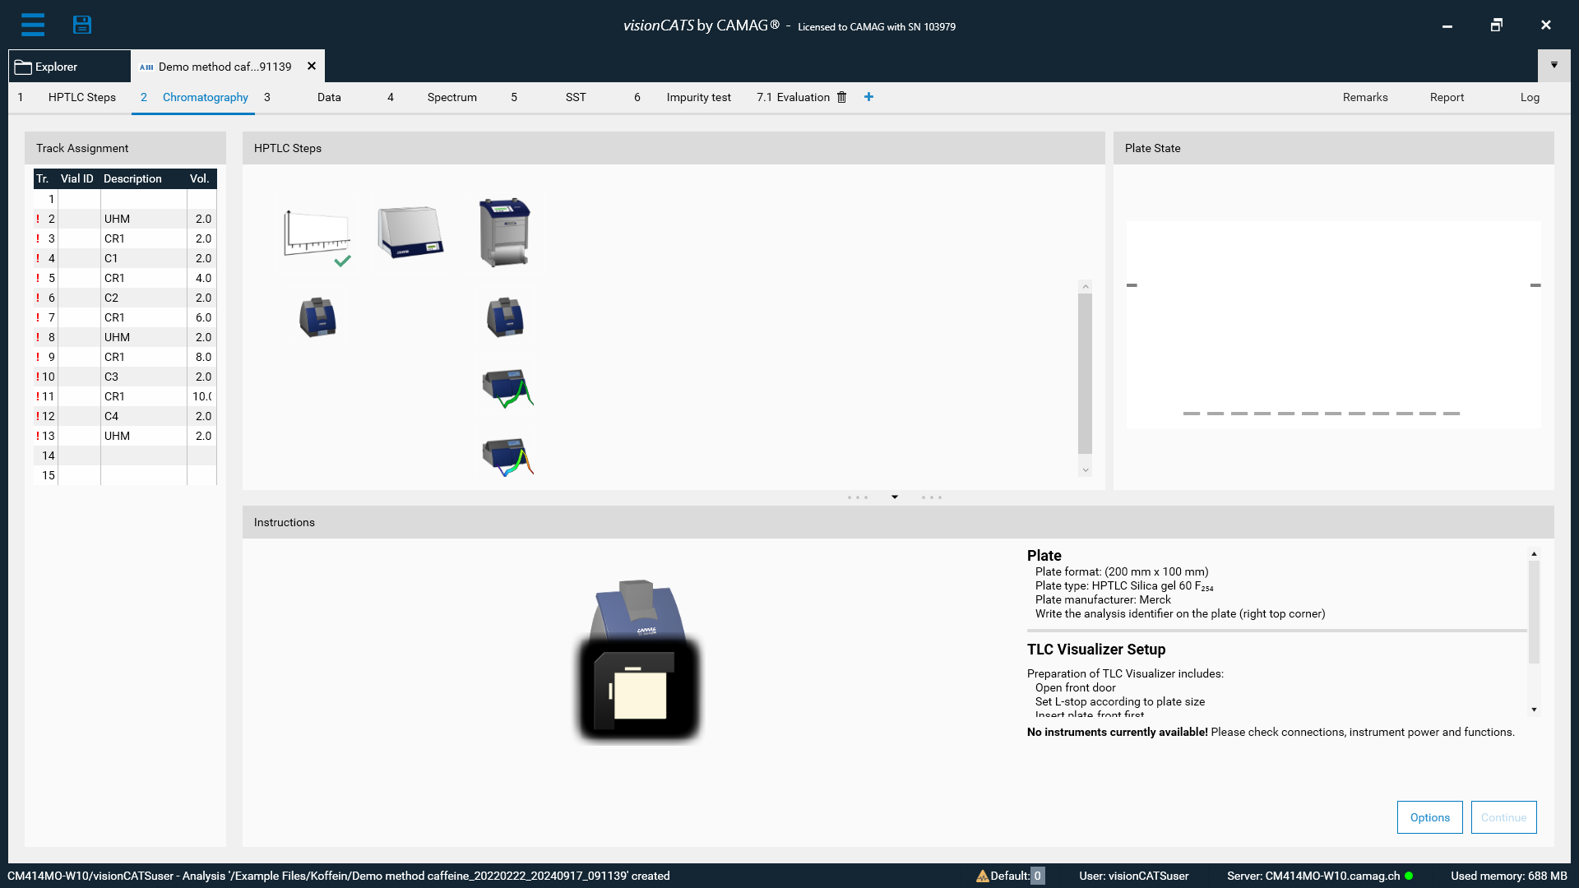
Task: Select the development chamber instrument step
Action: (x=505, y=233)
